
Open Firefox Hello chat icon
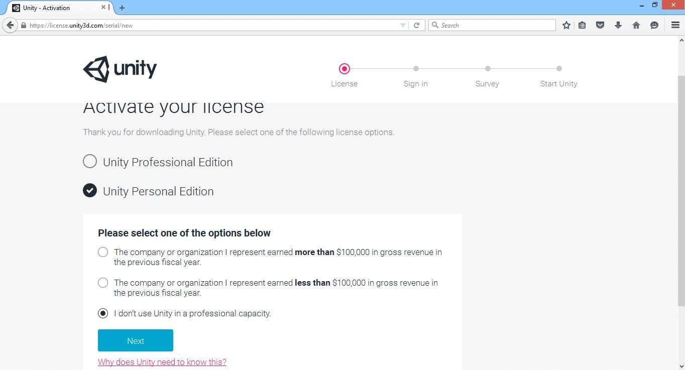click(654, 25)
